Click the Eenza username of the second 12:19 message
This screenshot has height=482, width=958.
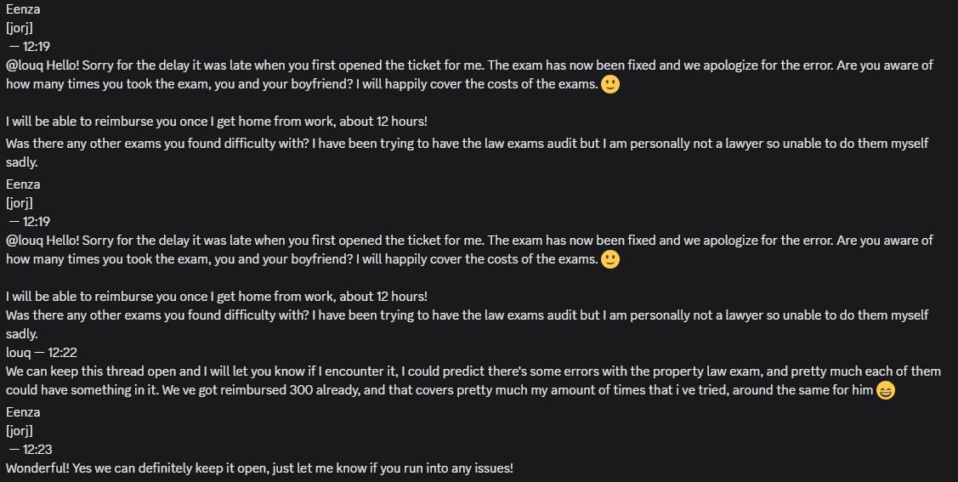click(23, 184)
